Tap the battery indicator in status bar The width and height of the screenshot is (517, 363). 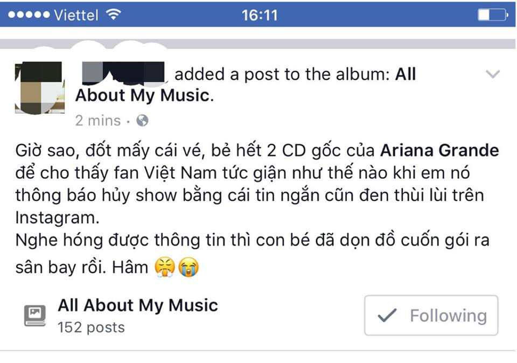[x=493, y=15]
